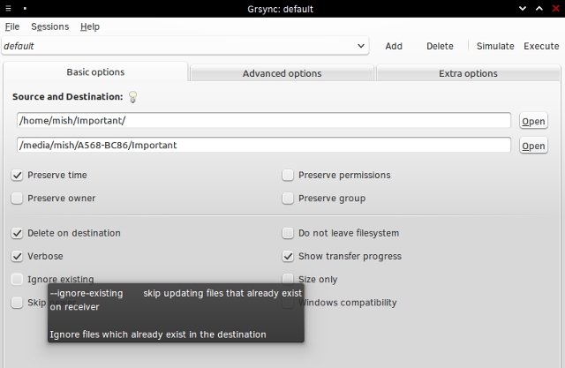
Task: Click Simulate to dry-run
Action: [495, 46]
